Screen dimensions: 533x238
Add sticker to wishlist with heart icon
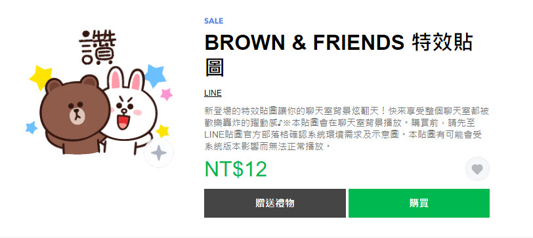(x=477, y=169)
